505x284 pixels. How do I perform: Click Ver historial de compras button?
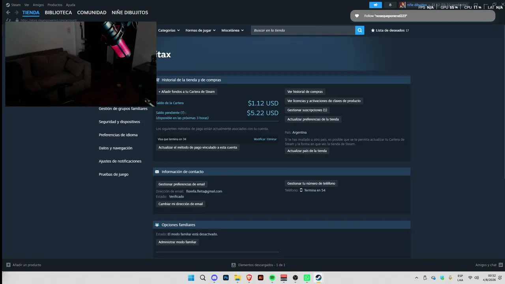(305, 92)
